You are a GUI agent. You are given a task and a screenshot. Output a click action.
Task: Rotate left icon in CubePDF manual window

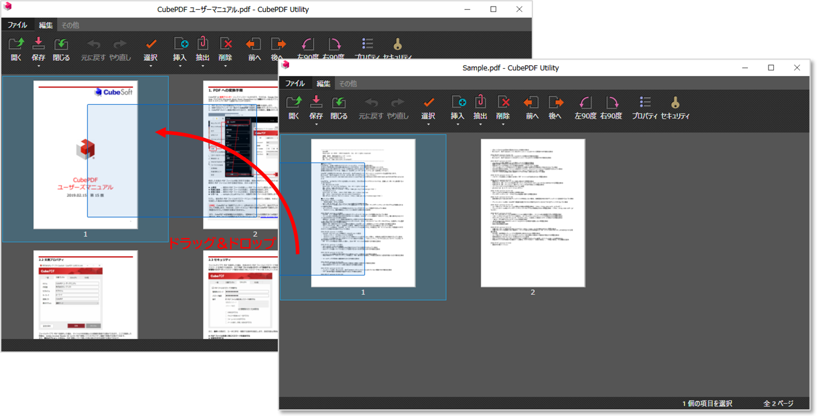tap(307, 44)
